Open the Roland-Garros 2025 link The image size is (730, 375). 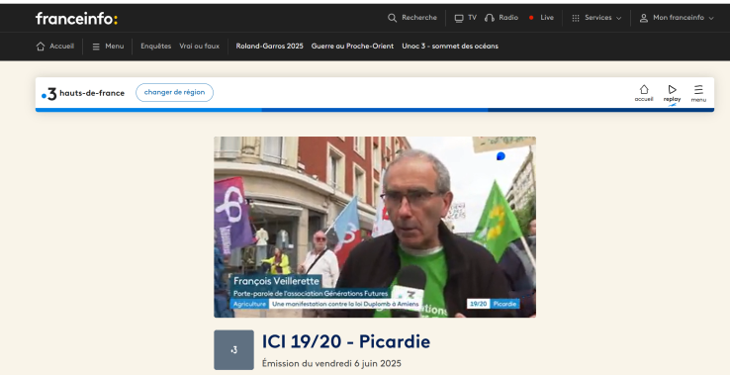pyautogui.click(x=270, y=47)
